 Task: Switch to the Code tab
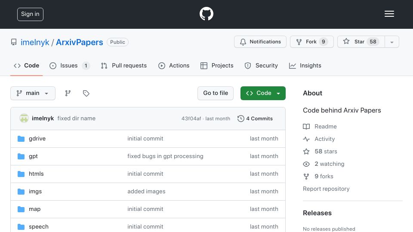click(x=26, y=65)
